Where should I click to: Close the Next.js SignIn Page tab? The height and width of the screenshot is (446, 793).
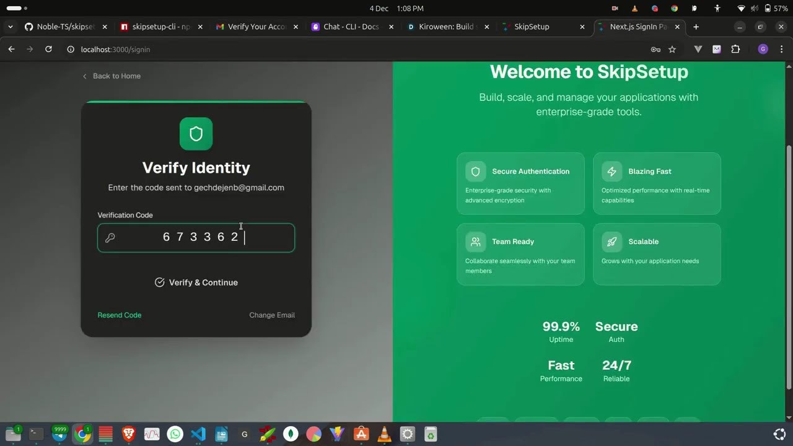[x=678, y=27]
